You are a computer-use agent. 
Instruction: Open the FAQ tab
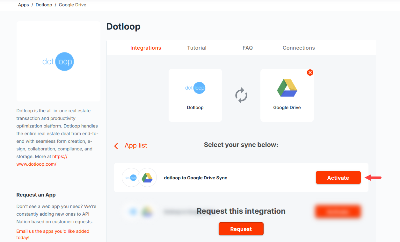[x=248, y=48]
